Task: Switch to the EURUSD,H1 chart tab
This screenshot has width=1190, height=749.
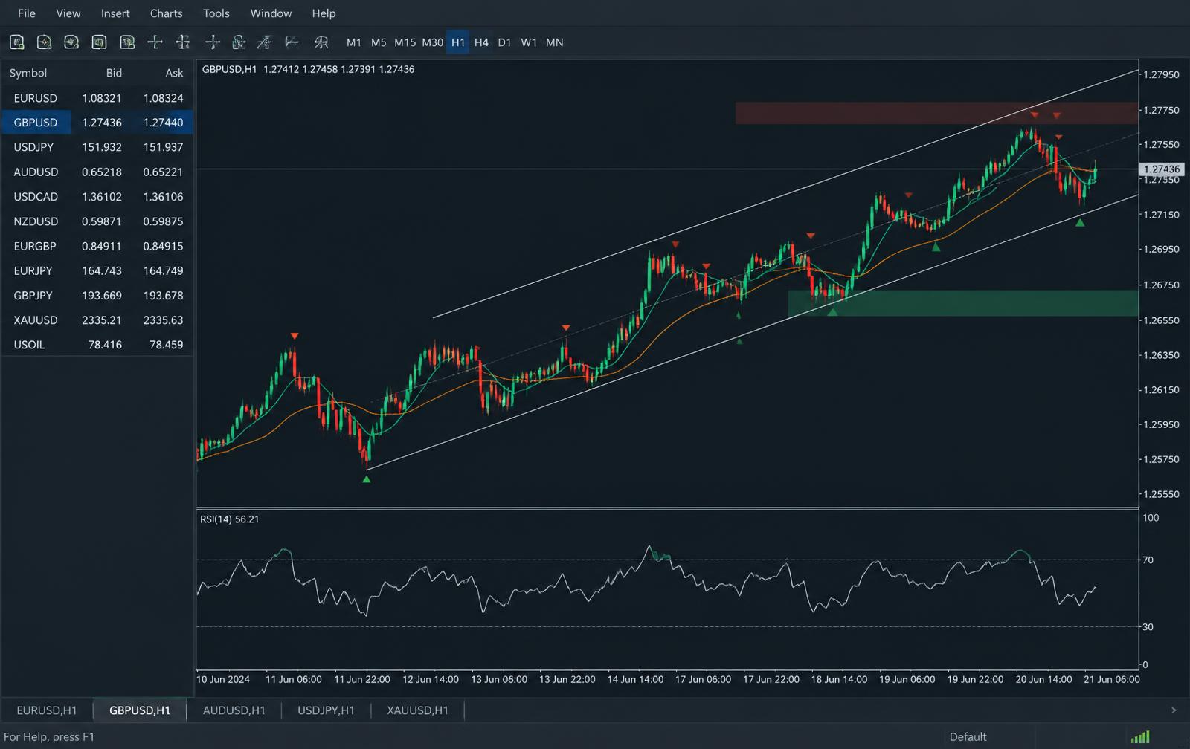Action: coord(47,710)
